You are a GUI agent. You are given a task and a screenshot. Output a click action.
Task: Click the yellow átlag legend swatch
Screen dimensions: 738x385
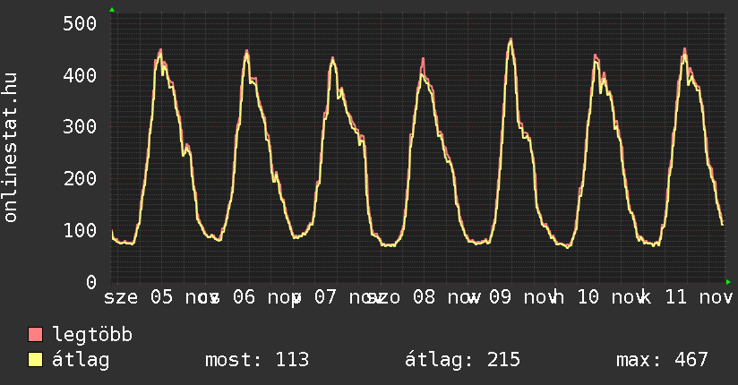36,360
